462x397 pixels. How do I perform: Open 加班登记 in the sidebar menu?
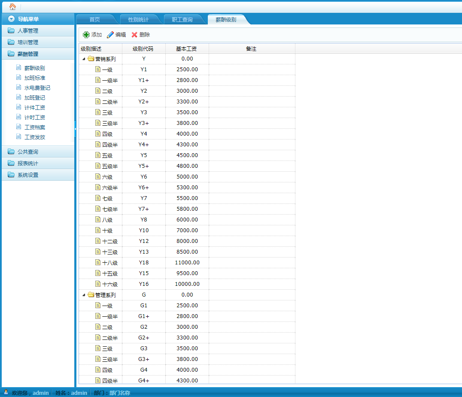click(34, 97)
